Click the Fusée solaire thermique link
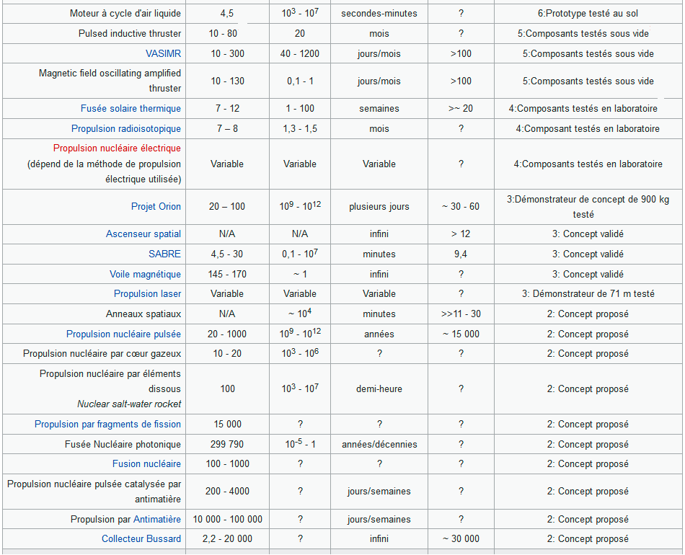 131,109
